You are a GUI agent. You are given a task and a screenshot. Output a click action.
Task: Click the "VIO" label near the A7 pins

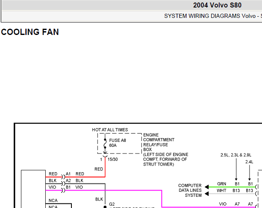223,204
